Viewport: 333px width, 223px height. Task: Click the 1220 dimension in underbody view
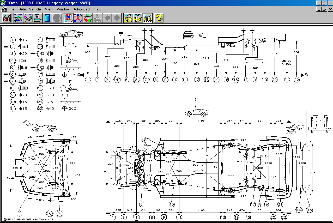point(230,175)
